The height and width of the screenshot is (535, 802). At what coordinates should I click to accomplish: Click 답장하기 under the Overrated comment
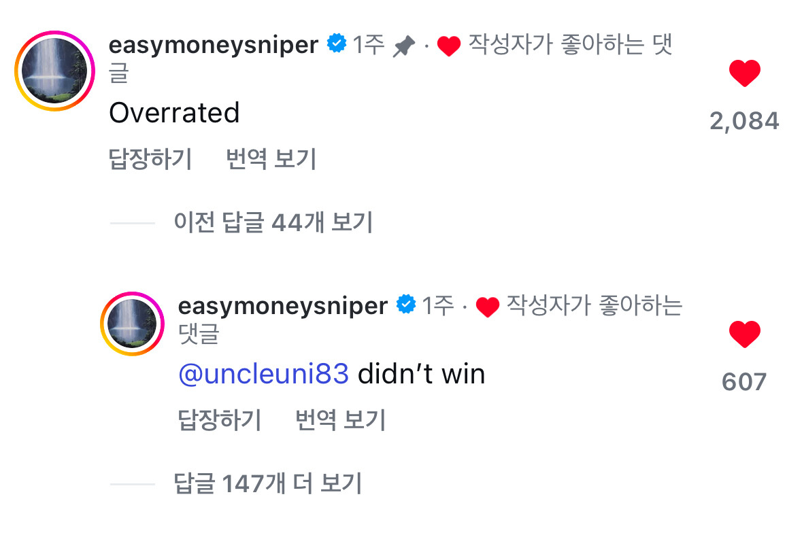(x=150, y=159)
